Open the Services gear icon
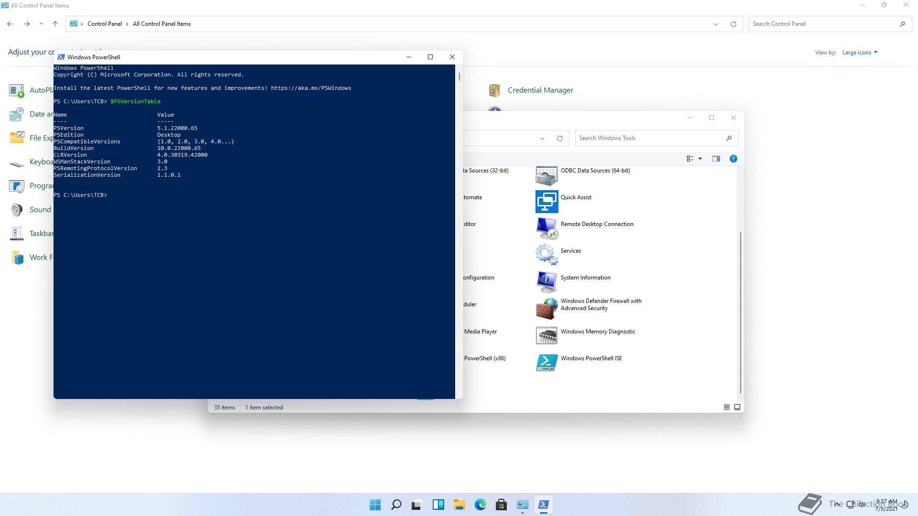The height and width of the screenshot is (516, 918). coord(546,255)
